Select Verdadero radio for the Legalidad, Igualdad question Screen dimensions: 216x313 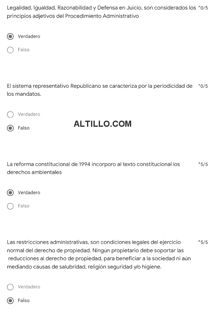[10, 36]
